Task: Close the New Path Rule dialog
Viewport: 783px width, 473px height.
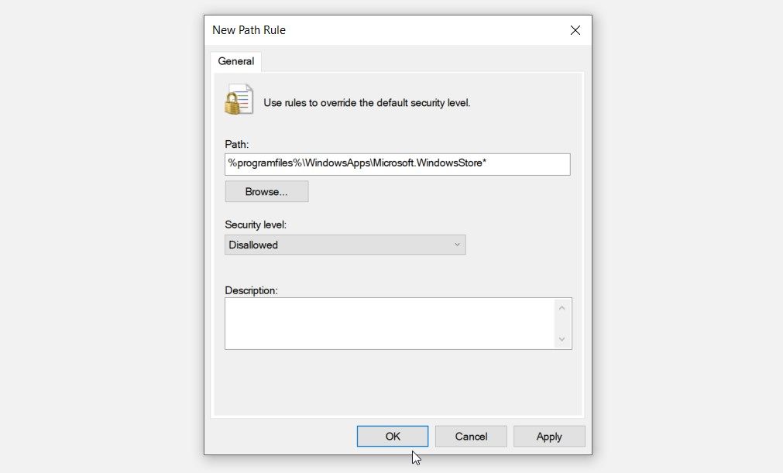Action: click(575, 30)
